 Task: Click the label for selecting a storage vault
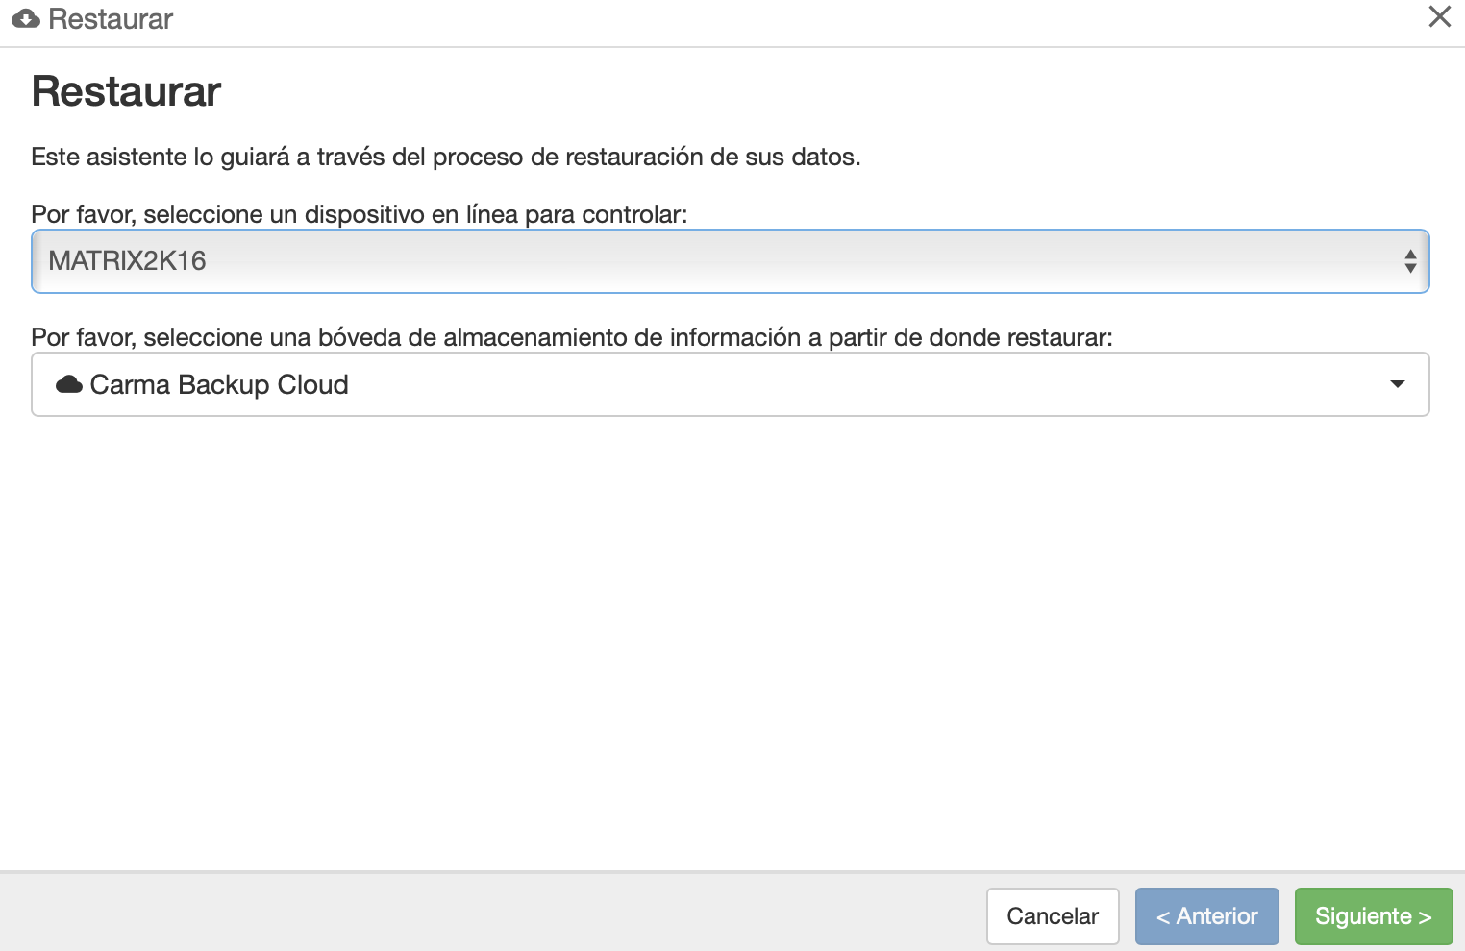click(x=571, y=337)
